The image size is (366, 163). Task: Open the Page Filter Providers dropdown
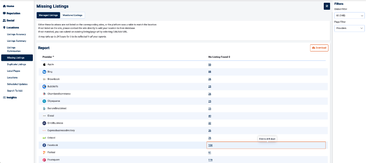[349, 28]
